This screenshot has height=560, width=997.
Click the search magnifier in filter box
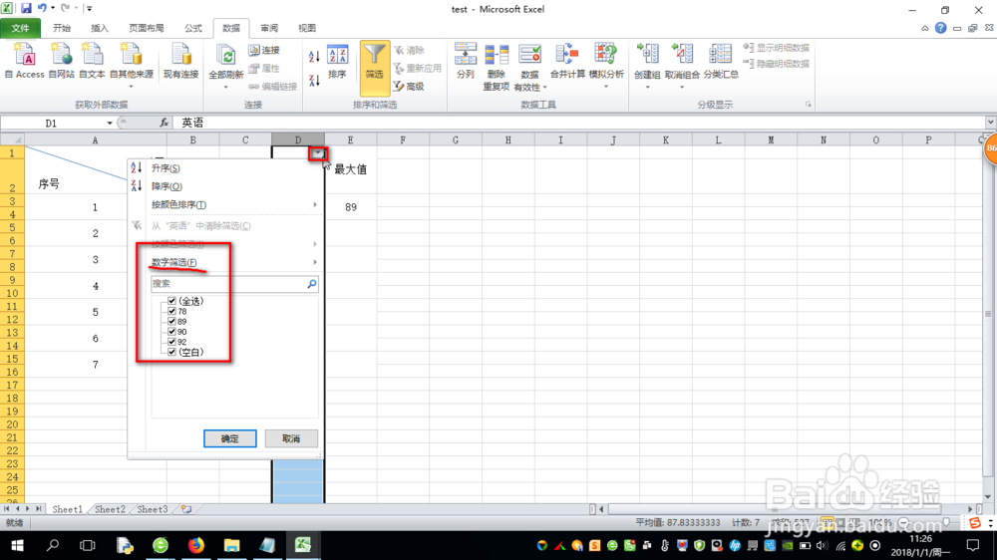coord(311,284)
